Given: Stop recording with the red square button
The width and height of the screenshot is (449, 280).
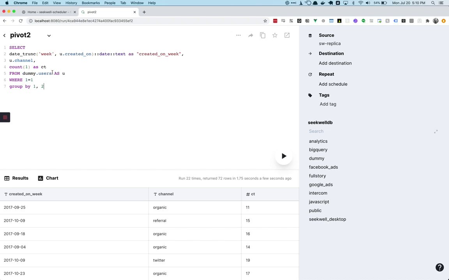Looking at the screenshot, I should click(x=5, y=117).
